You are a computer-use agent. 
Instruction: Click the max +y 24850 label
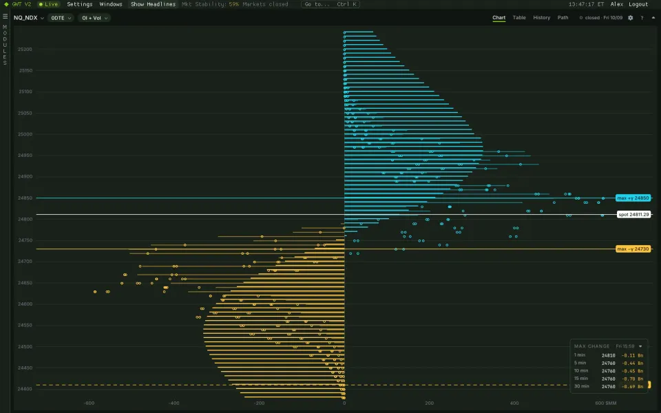click(633, 198)
